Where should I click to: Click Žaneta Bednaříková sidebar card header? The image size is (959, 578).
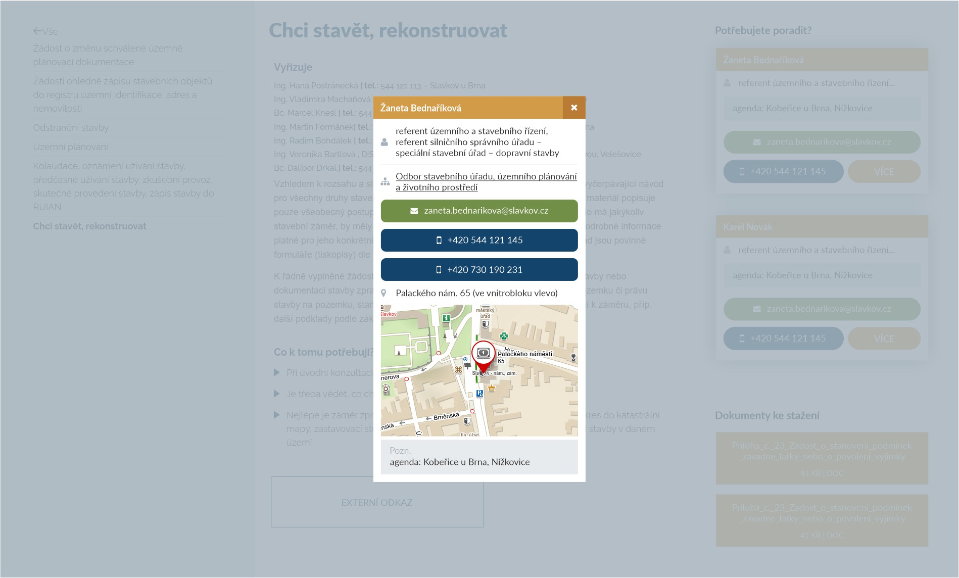pyautogui.click(x=822, y=60)
